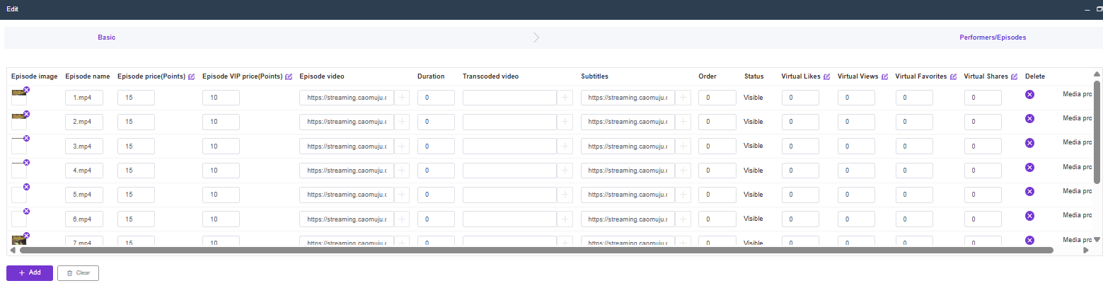This screenshot has width=1103, height=293.
Task: Click edit icon next to Virtual Favorites header
Action: [954, 76]
